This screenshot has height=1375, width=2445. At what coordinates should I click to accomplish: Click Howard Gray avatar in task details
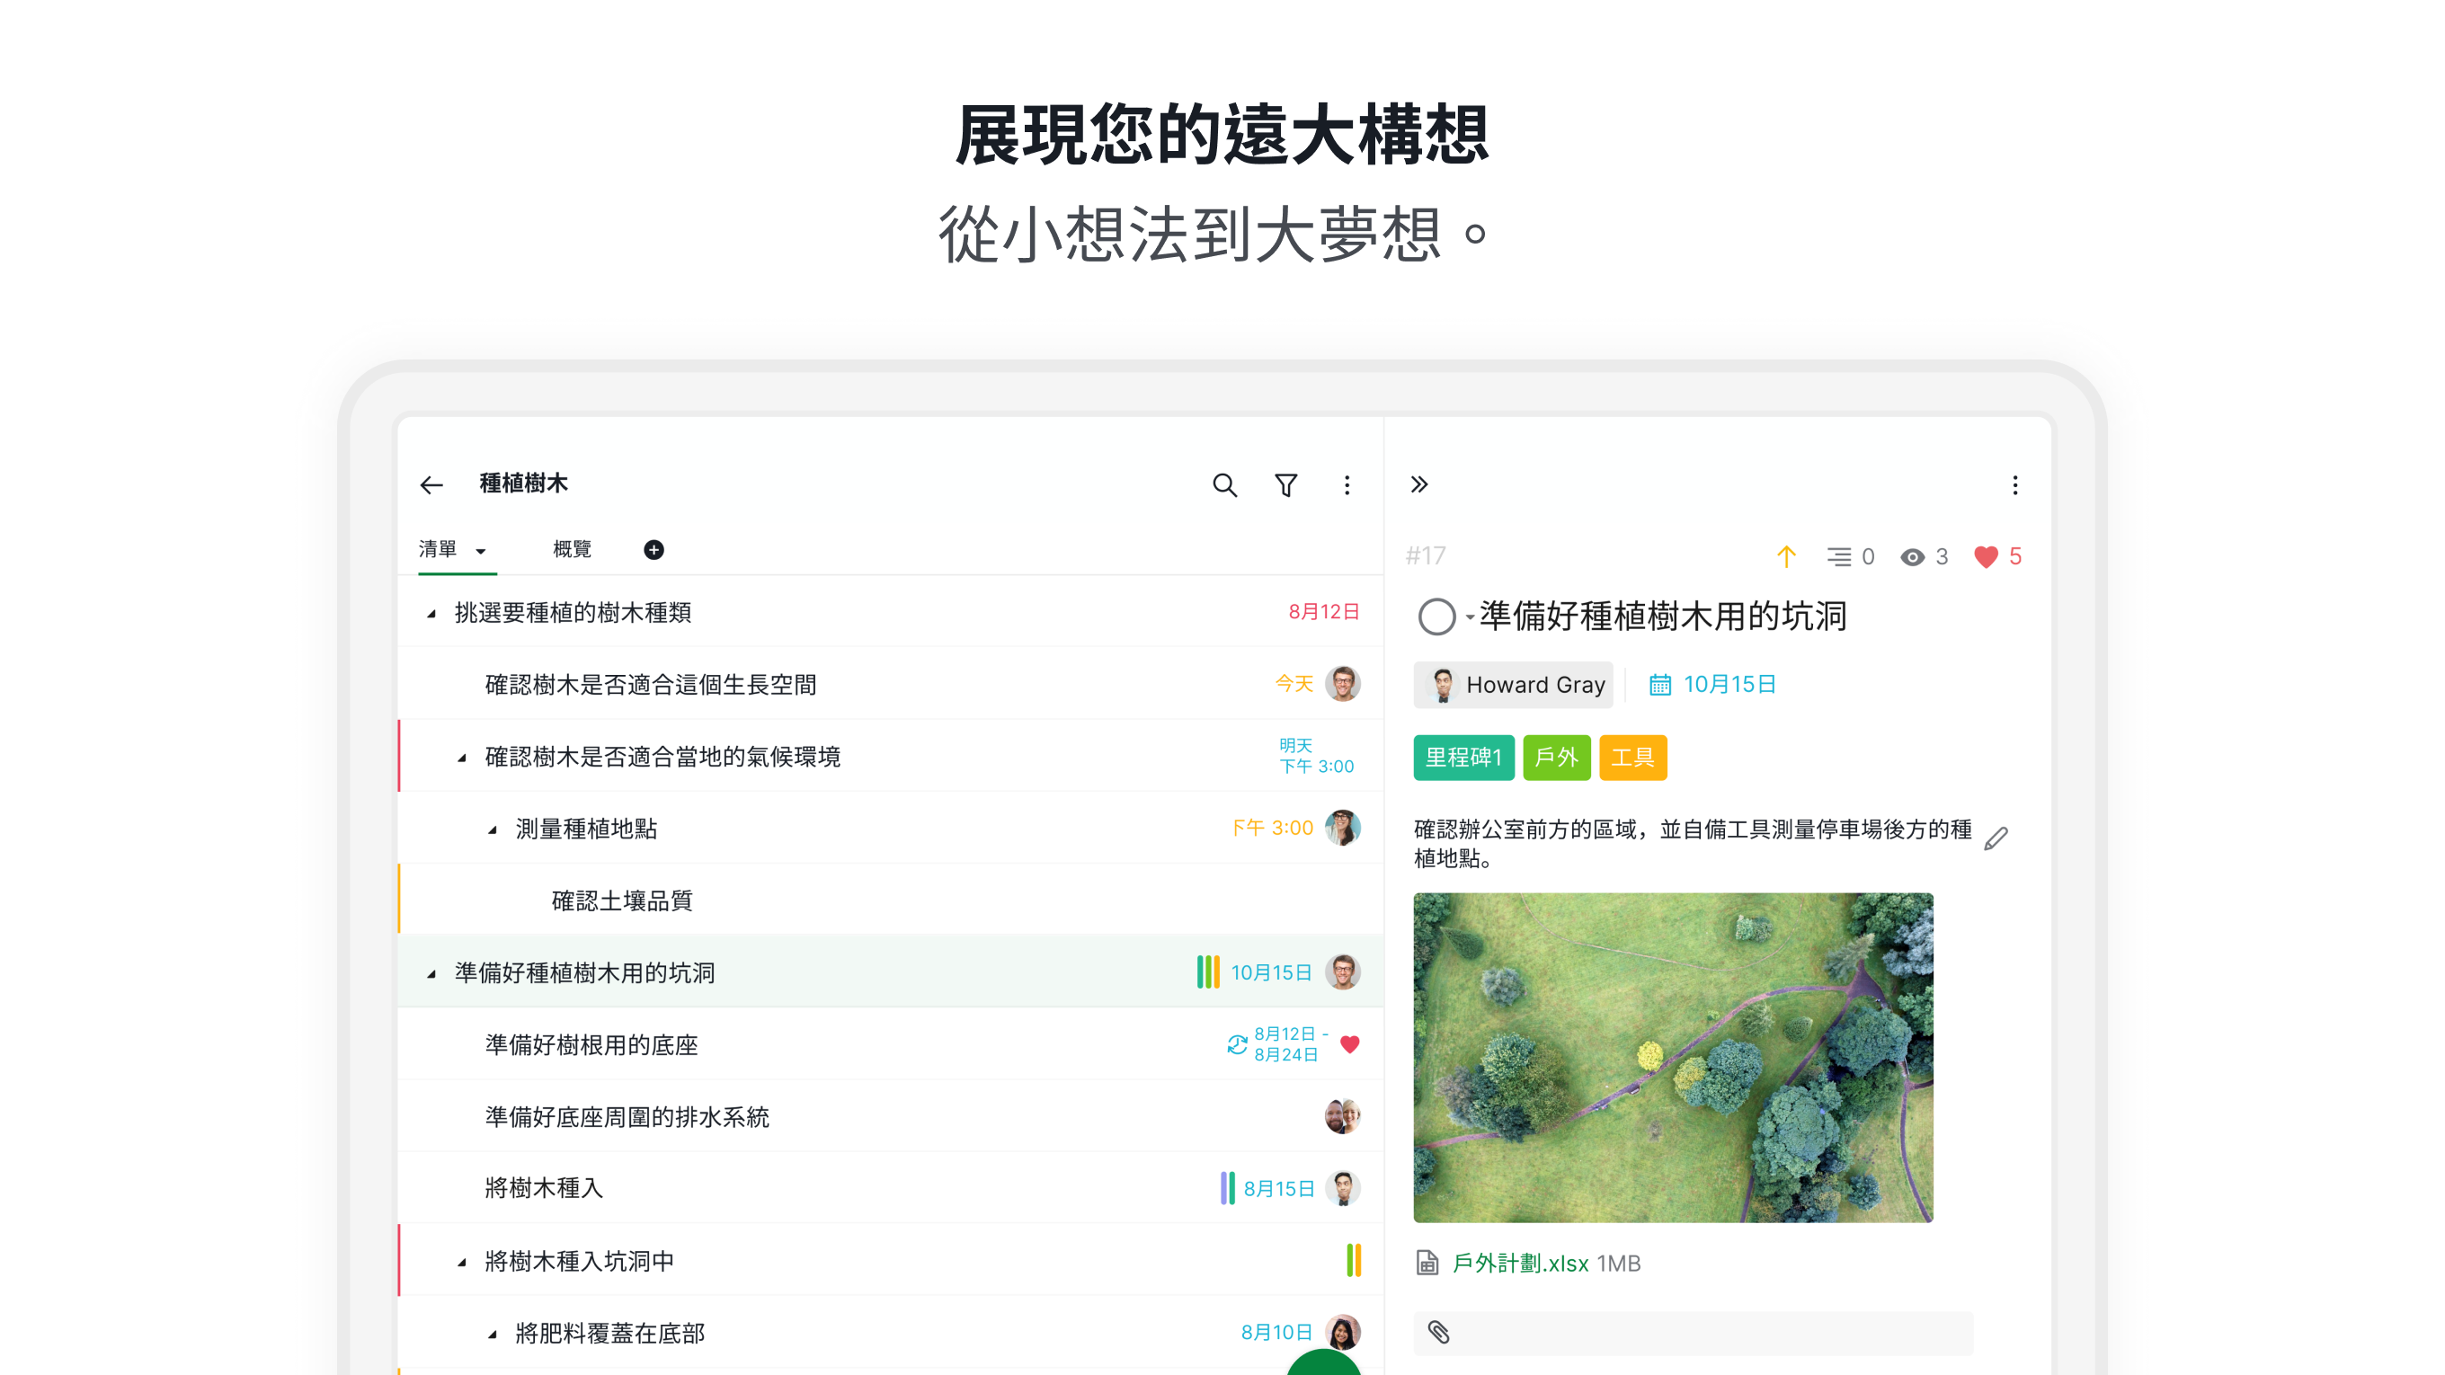click(1442, 684)
